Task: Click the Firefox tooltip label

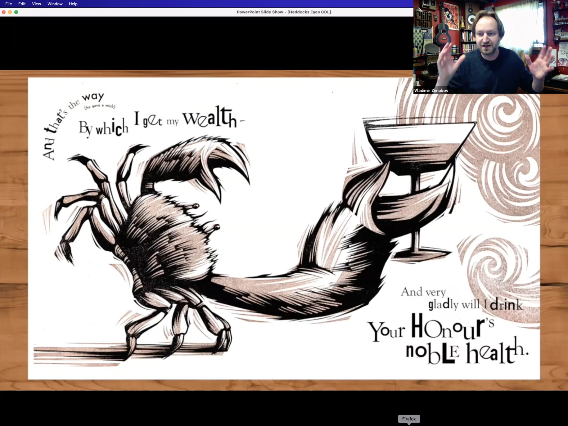Action: tap(409, 419)
